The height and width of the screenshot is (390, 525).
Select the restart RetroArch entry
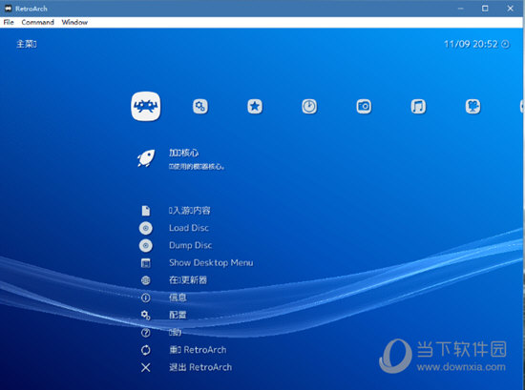(x=198, y=350)
